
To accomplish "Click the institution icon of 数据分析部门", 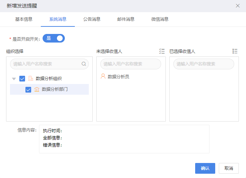I will pyautogui.click(x=37, y=89).
